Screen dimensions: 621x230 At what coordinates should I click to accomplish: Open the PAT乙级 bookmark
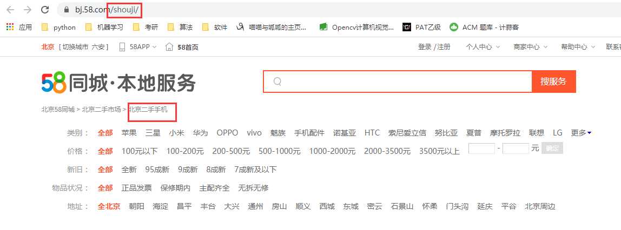(422, 28)
